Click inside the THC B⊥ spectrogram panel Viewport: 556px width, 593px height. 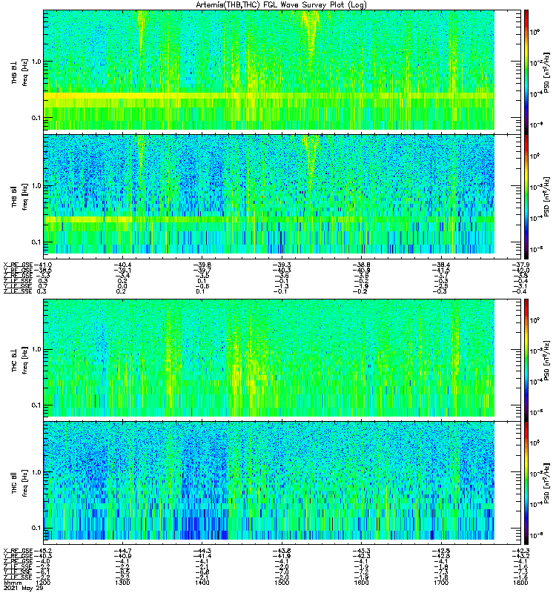coord(269,358)
